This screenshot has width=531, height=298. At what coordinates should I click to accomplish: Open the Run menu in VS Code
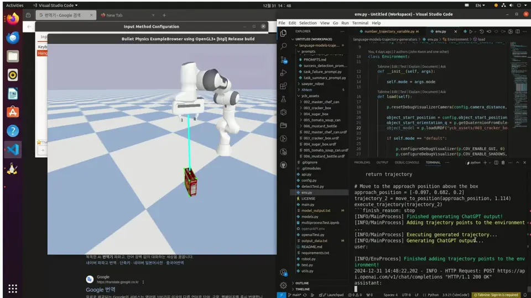[345, 23]
